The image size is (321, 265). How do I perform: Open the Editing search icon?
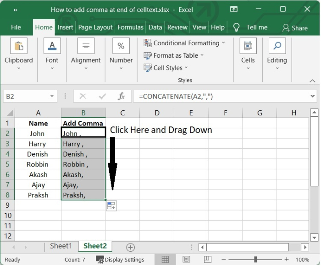click(277, 46)
